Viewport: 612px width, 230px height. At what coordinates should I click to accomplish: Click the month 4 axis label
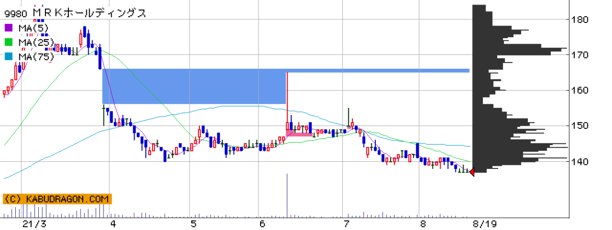113,224
